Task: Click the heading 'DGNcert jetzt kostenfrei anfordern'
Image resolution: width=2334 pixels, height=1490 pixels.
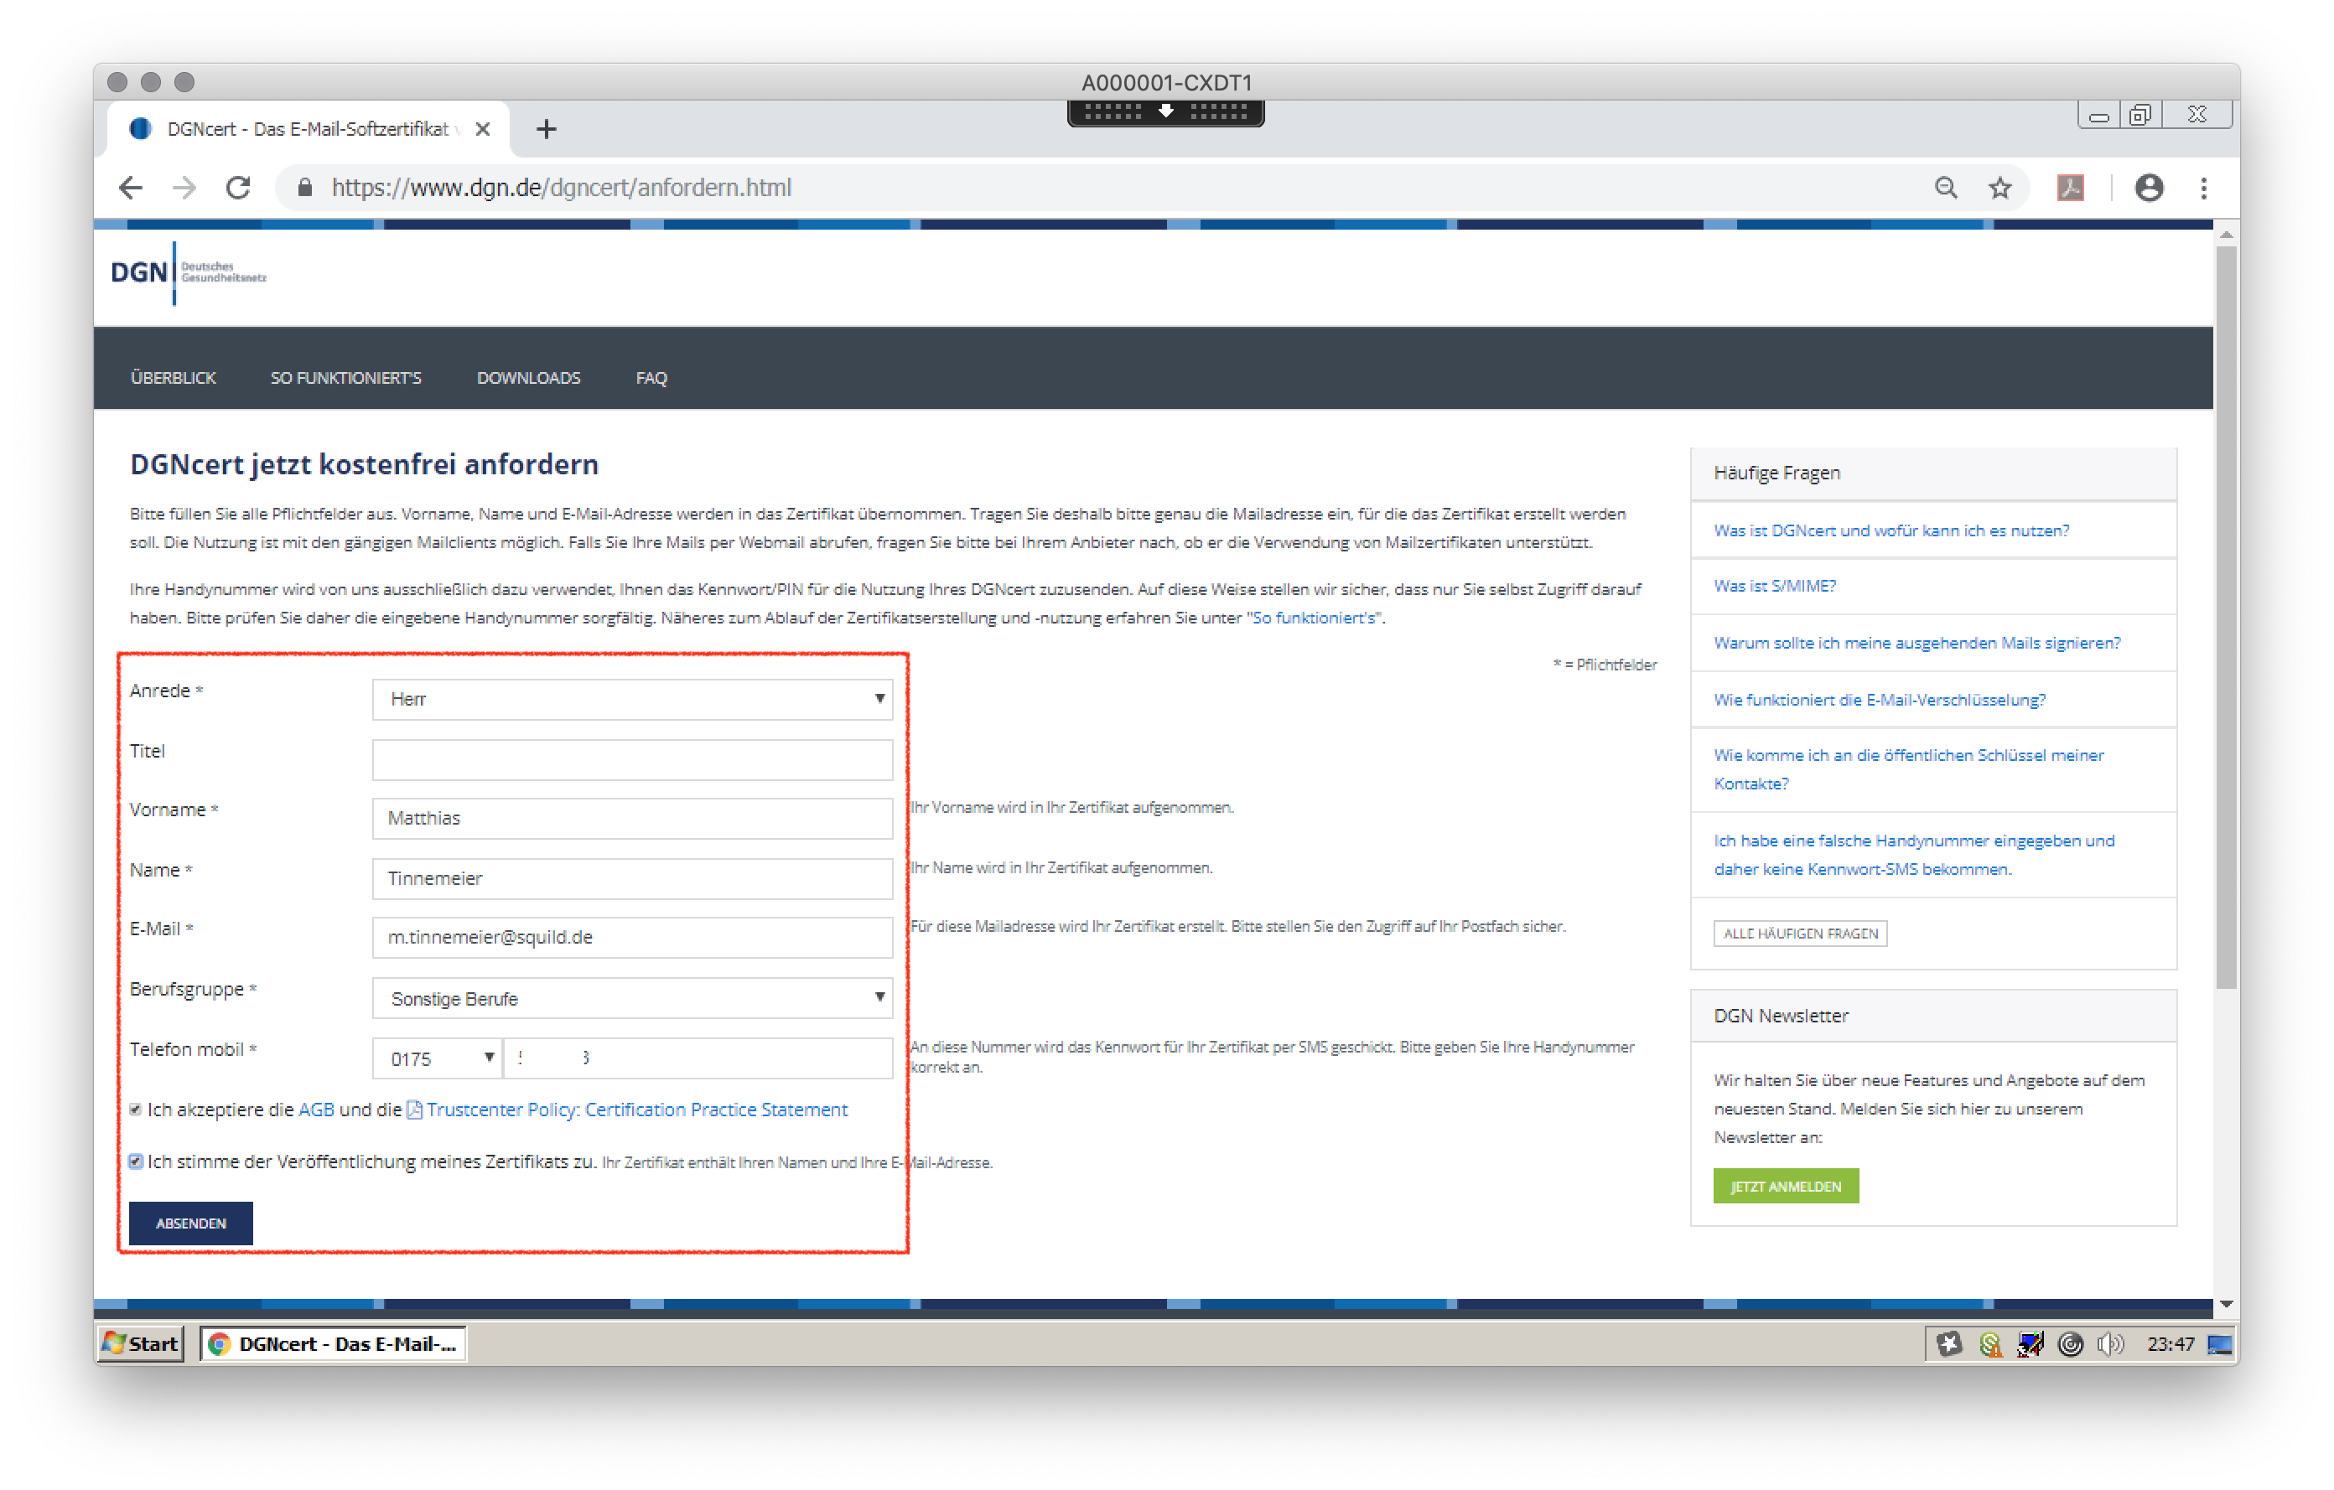Action: (x=365, y=464)
